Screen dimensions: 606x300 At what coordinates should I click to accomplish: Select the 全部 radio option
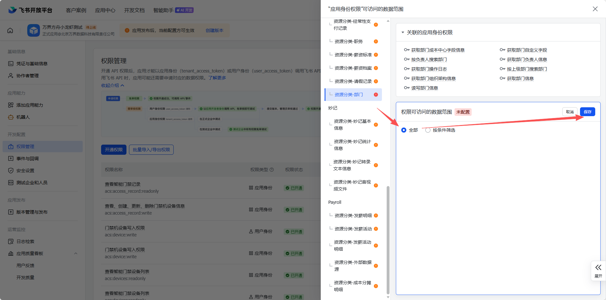pos(404,130)
